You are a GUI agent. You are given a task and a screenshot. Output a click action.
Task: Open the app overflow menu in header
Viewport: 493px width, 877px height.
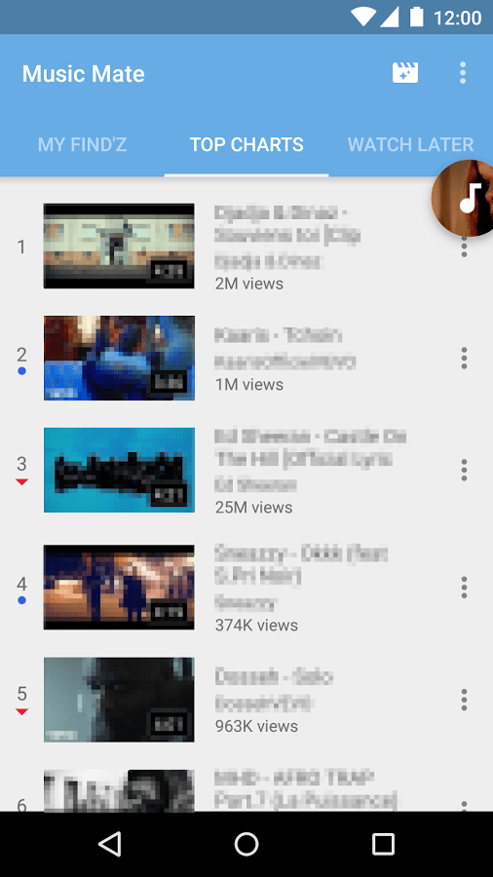point(463,73)
